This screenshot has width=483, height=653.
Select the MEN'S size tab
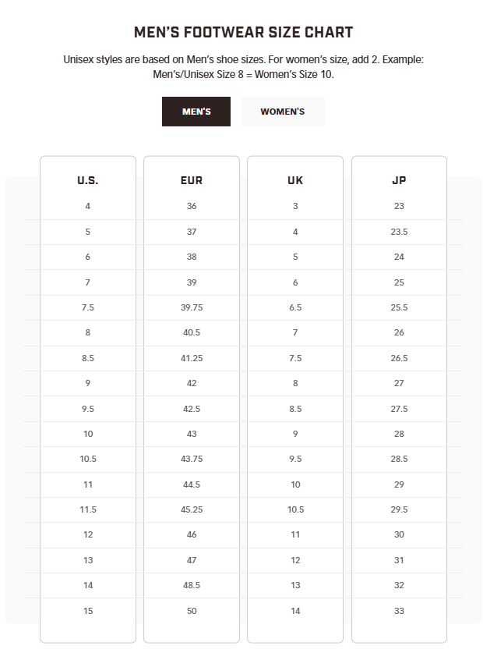[x=196, y=112]
